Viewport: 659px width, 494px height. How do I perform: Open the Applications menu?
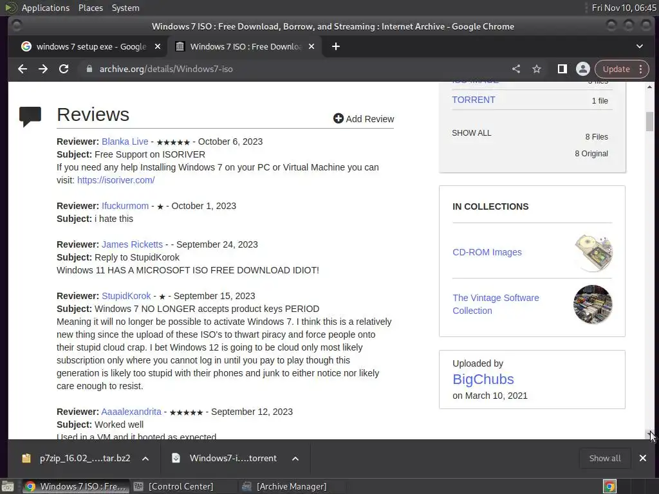tap(46, 8)
